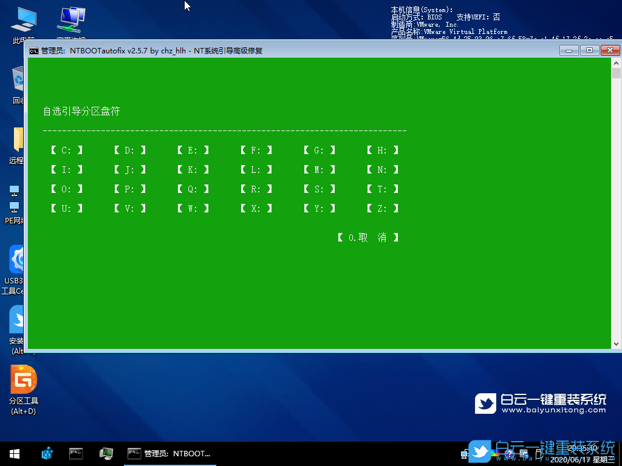Viewport: 622px width, 466px height.
Task: Click the command prompt icon in taskbar
Action: (76, 453)
